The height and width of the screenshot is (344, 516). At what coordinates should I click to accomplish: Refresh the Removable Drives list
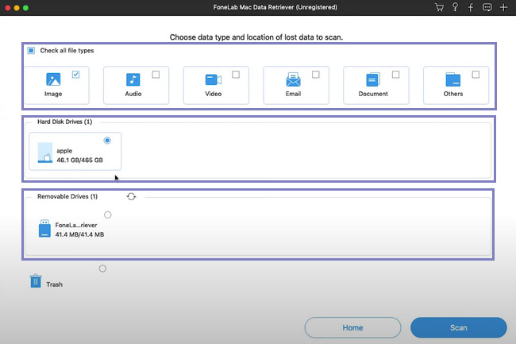pos(131,196)
